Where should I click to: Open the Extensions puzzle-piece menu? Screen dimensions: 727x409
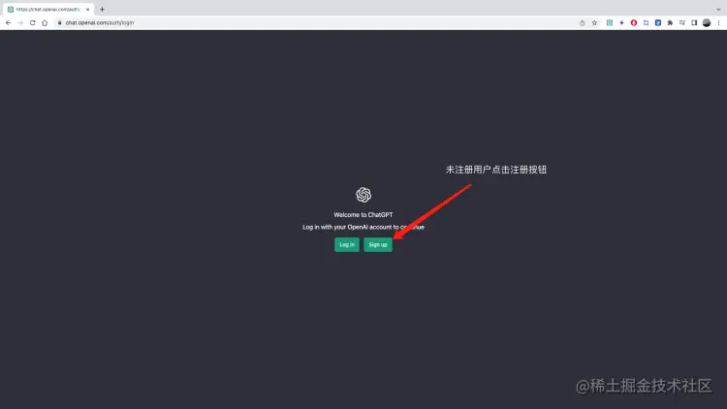click(x=670, y=22)
